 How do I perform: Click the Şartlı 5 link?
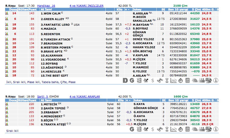coord(43,96)
